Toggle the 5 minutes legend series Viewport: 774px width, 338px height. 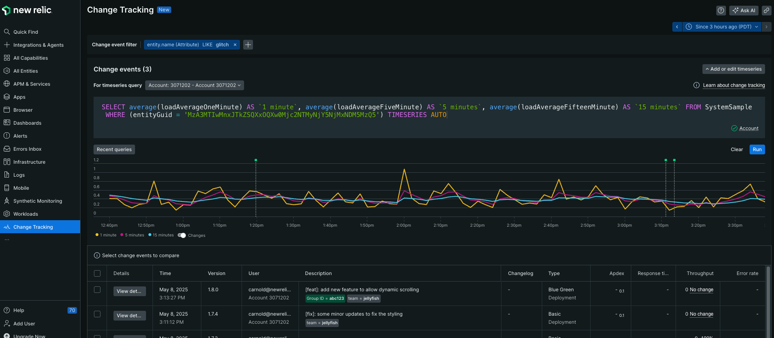(132, 235)
